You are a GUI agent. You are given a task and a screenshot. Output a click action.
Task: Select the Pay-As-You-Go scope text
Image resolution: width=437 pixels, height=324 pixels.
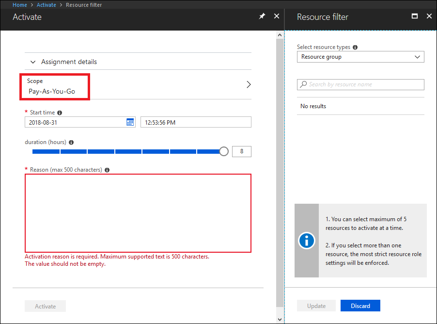pos(52,92)
